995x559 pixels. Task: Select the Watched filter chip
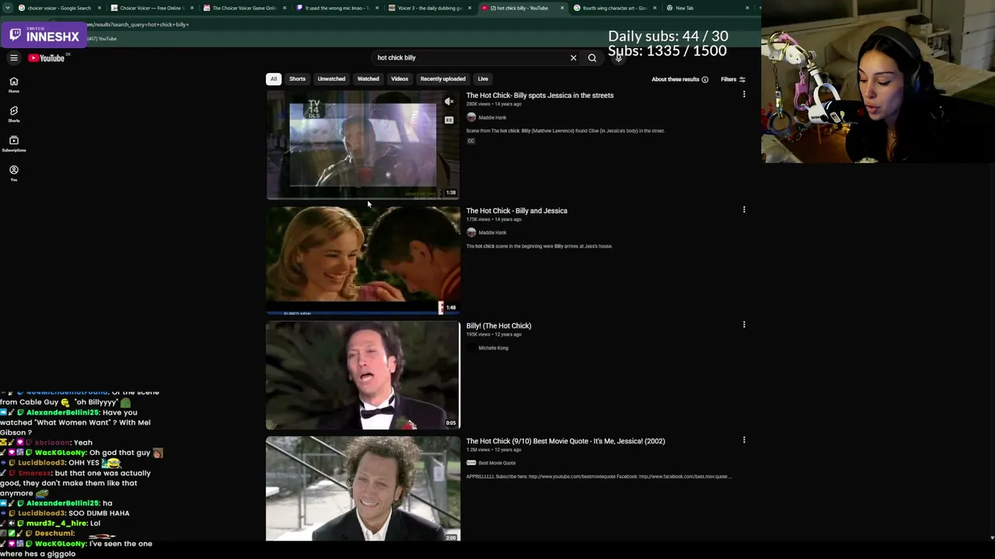point(368,78)
